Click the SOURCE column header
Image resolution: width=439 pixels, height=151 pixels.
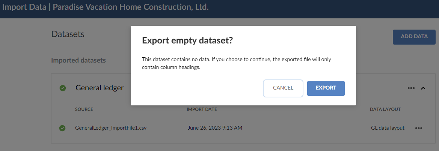coord(84,109)
